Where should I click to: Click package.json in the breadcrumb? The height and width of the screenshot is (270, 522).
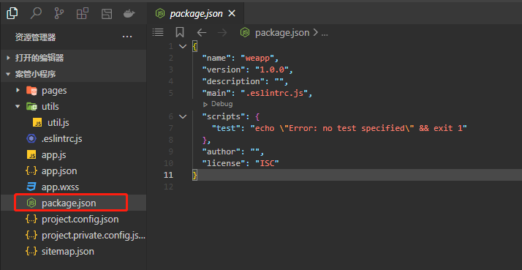(x=282, y=33)
